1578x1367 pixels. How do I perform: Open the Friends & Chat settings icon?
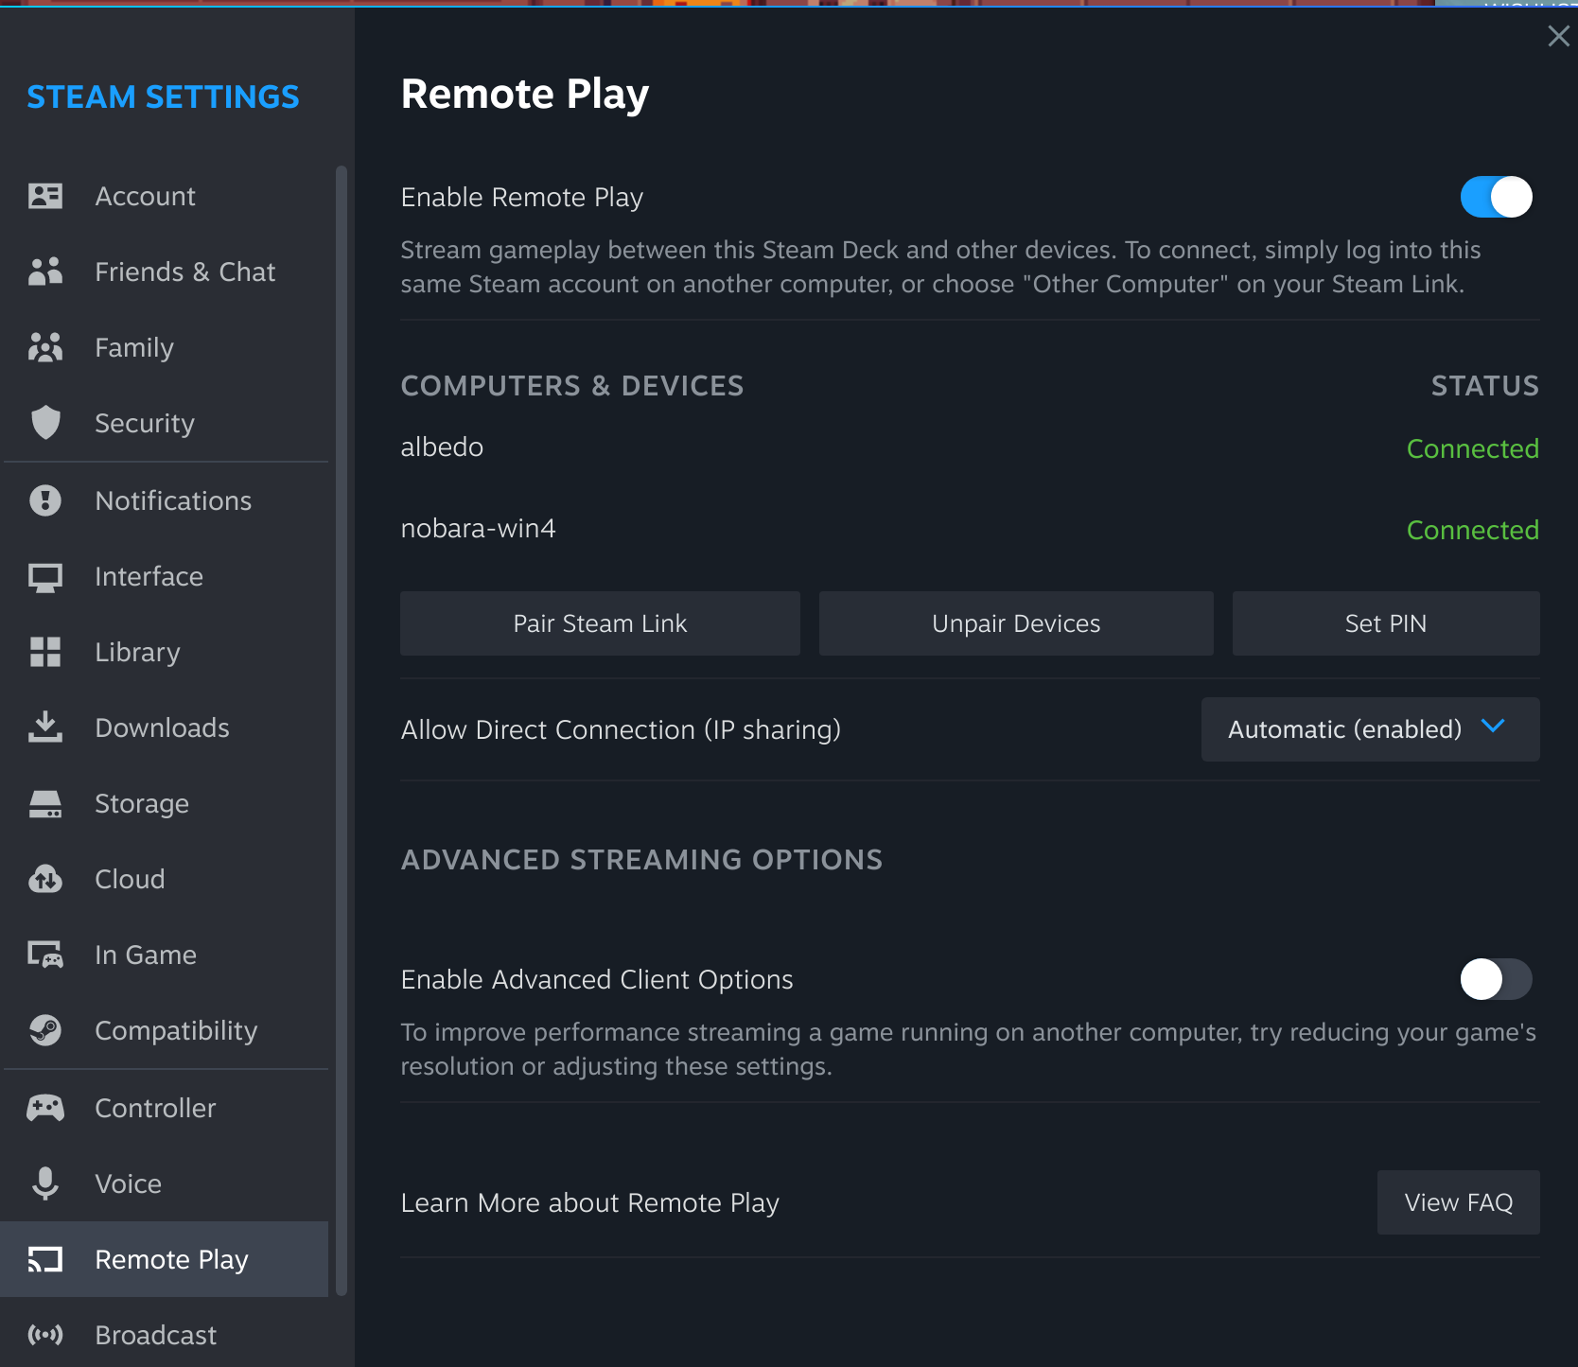(44, 272)
